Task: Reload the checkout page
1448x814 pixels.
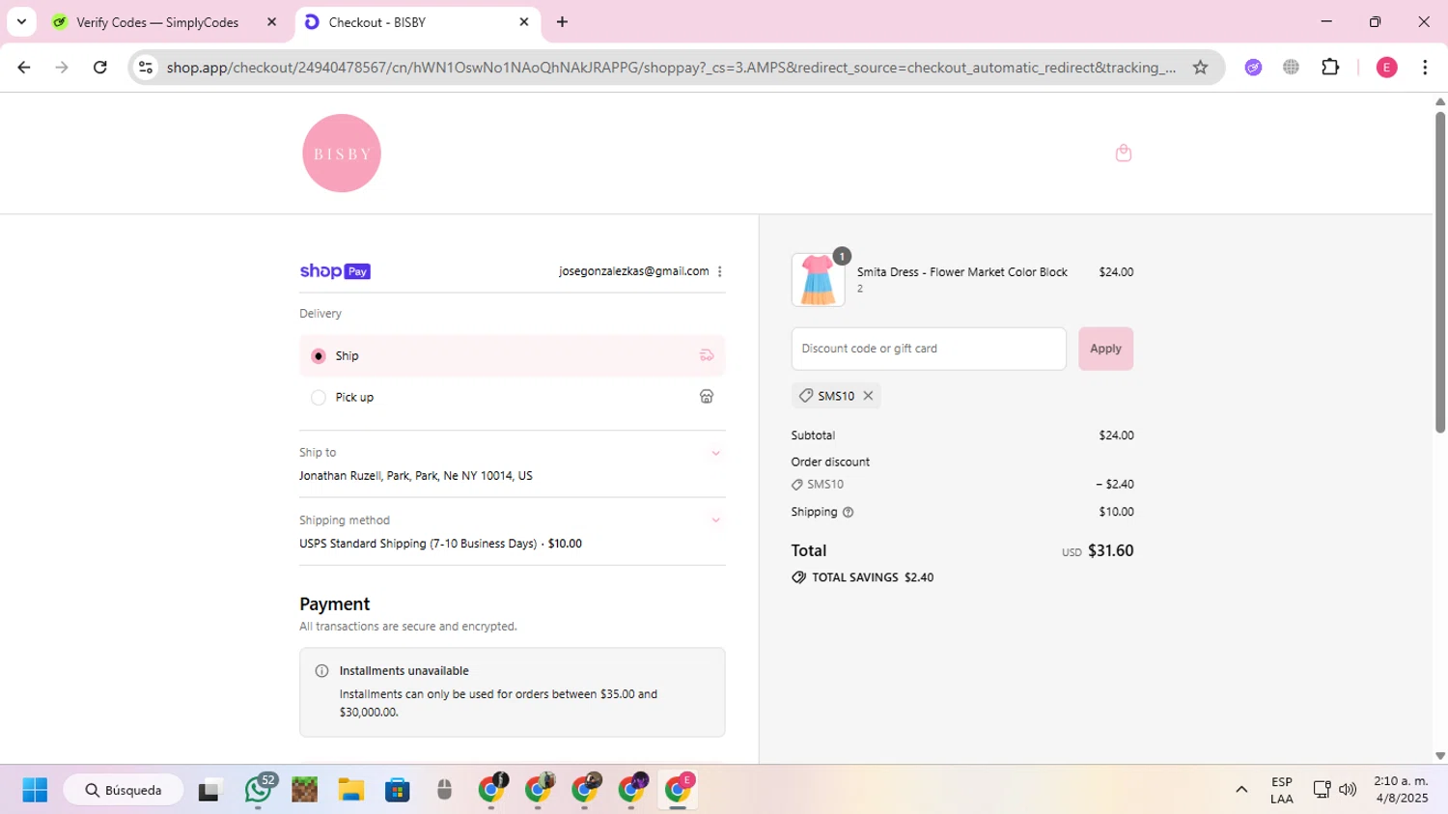Action: [100, 67]
